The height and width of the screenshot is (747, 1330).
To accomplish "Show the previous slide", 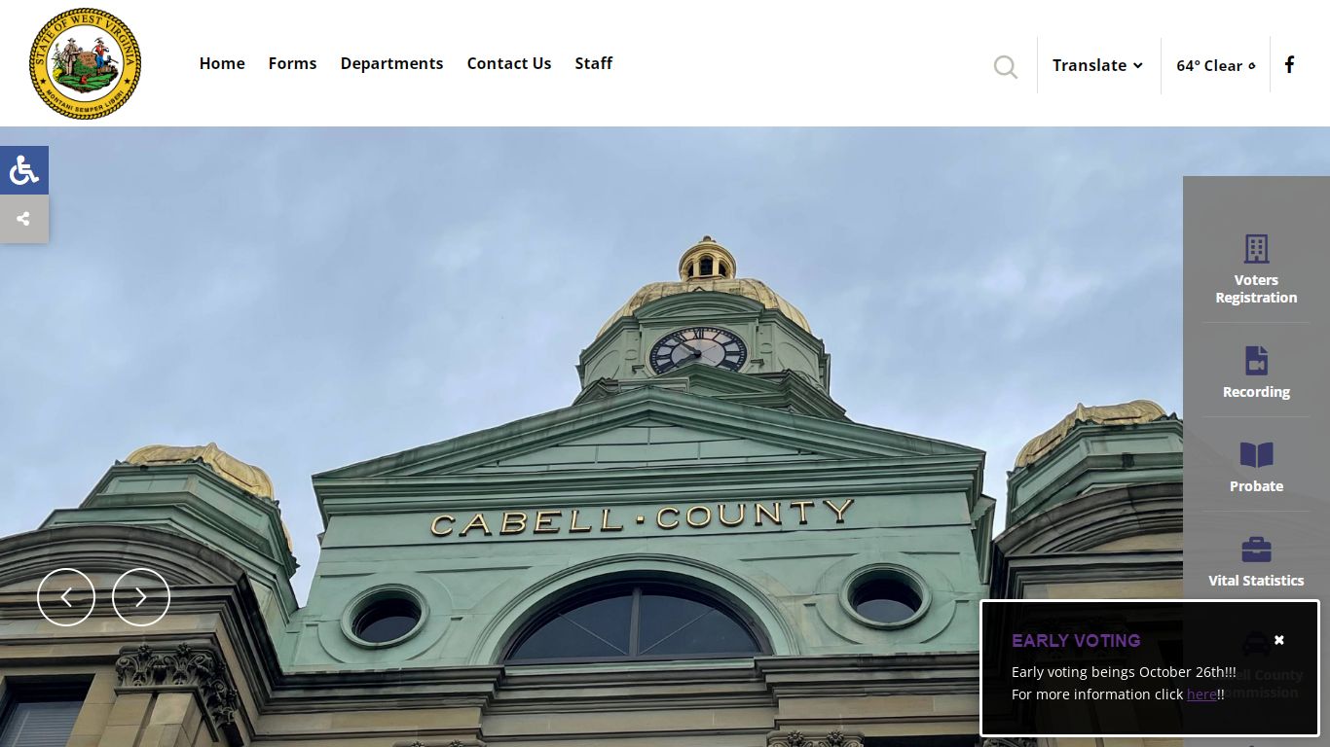I will pyautogui.click(x=66, y=597).
